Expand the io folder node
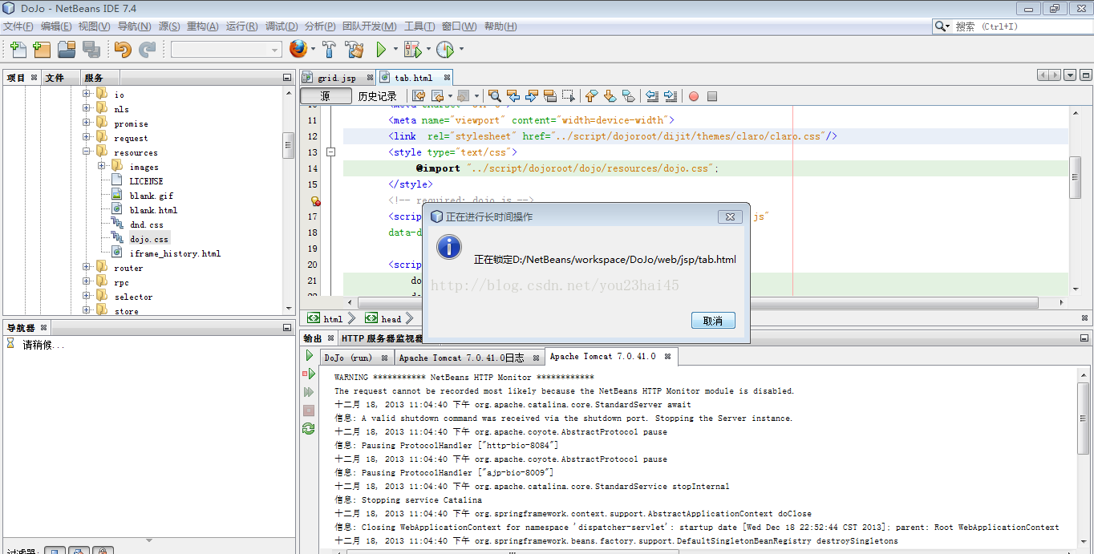Screen dimensions: 1094x554 click(87, 95)
